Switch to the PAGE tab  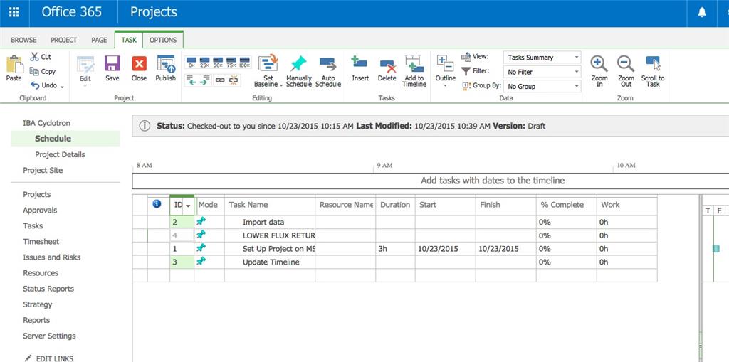[x=99, y=40]
